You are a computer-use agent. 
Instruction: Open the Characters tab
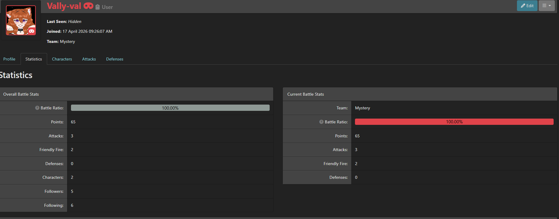62,59
